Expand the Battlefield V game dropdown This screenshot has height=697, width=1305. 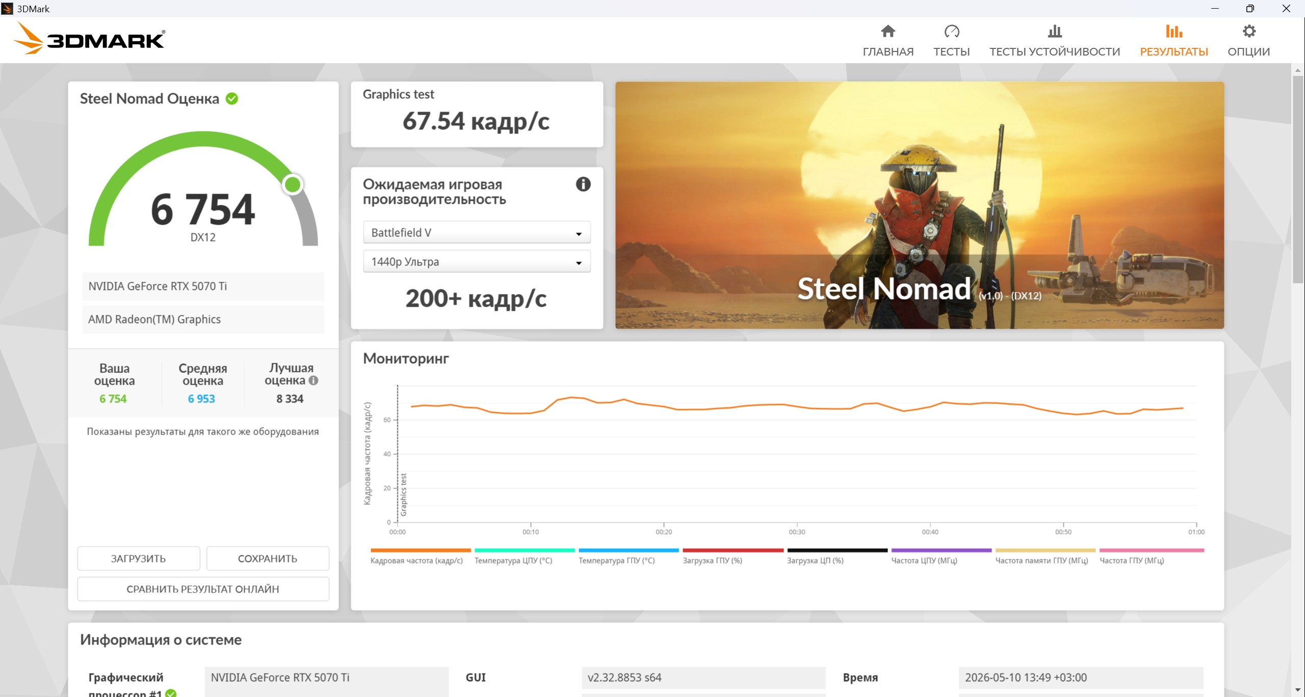pos(477,232)
